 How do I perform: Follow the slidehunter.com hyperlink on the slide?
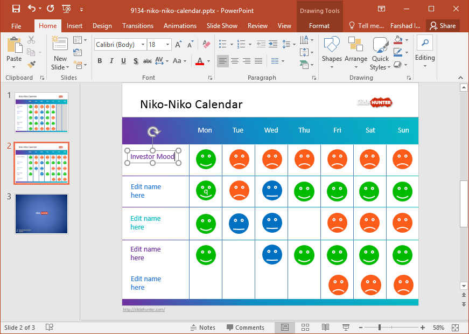pos(144,309)
